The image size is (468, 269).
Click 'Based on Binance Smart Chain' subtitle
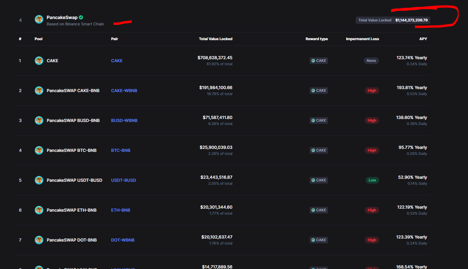(75, 24)
